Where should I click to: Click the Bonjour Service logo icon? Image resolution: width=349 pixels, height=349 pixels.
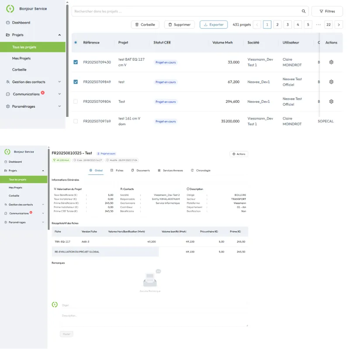[x=11, y=8]
